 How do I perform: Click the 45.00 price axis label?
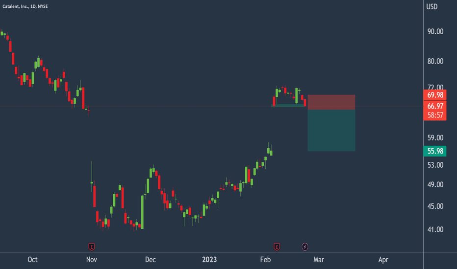click(435, 206)
